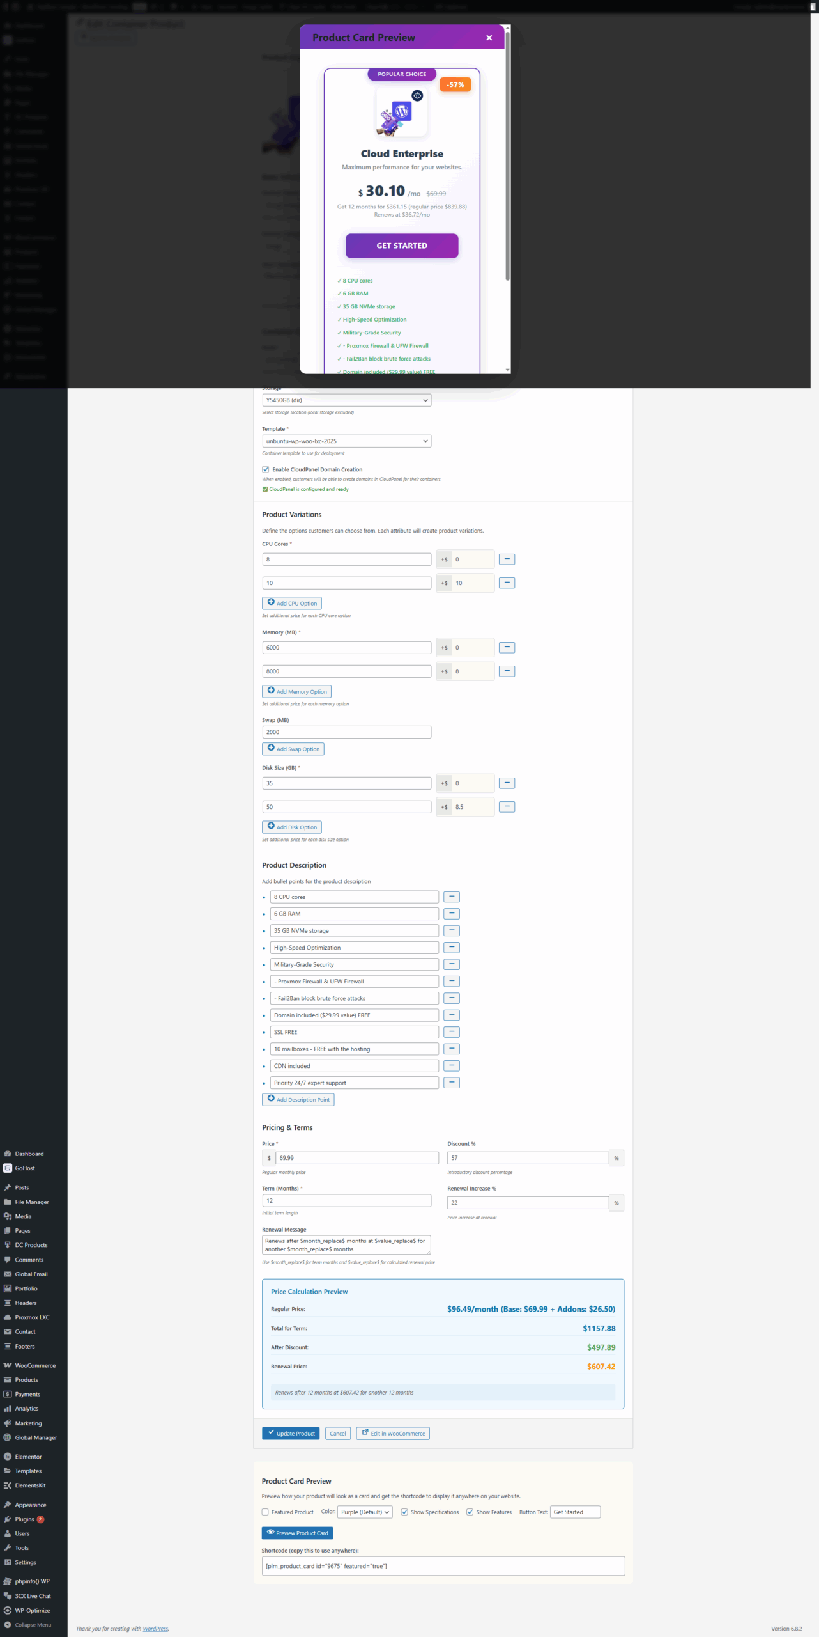Expand the card Color dropdown
Image resolution: width=819 pixels, height=1637 pixels.
pyautogui.click(x=365, y=1512)
